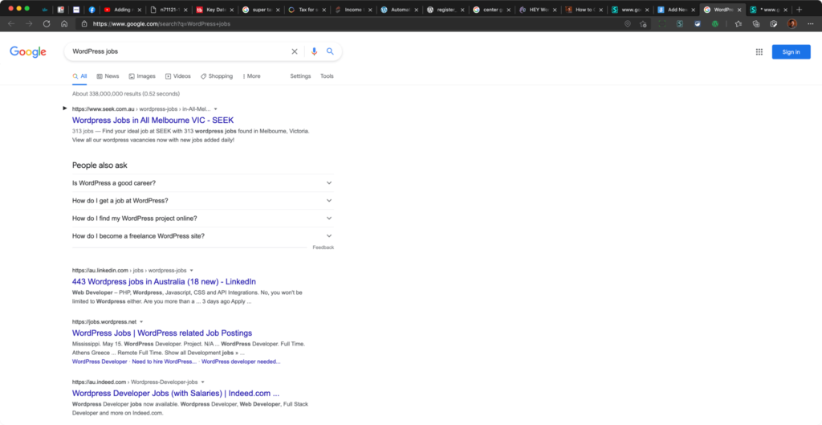The image size is (822, 425).
Task: Click the browser forward arrow
Action: coord(29,23)
